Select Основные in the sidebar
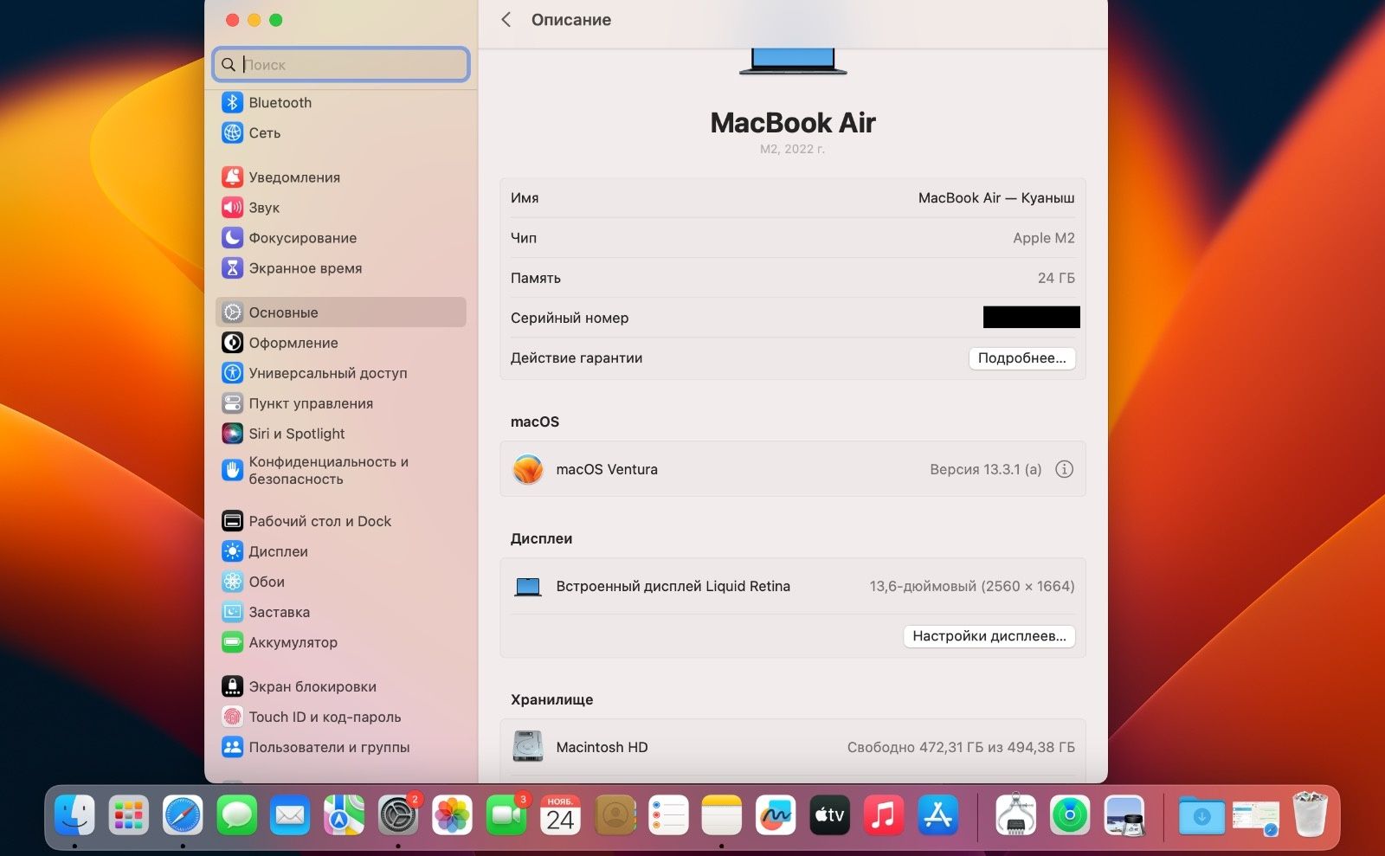 point(340,312)
